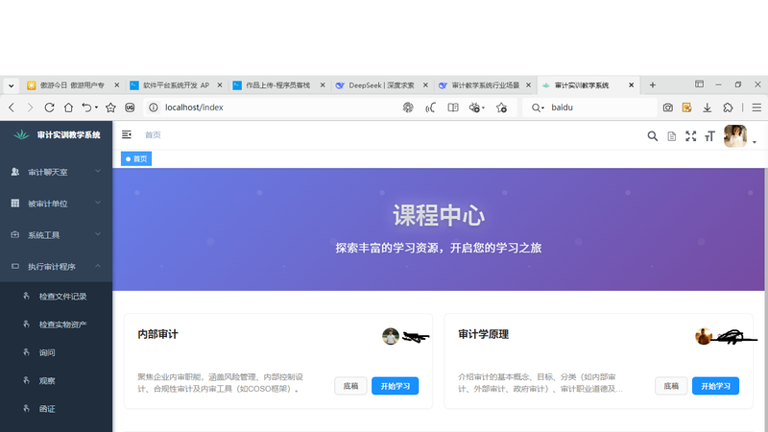Open the add-to-favorites folder icon
Screen dimensions: 768x432
click(x=501, y=108)
